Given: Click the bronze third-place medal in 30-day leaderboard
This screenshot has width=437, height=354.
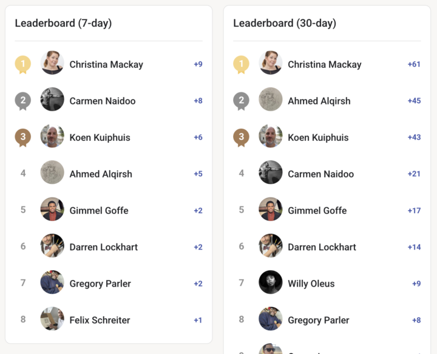Looking at the screenshot, I should 241,137.
